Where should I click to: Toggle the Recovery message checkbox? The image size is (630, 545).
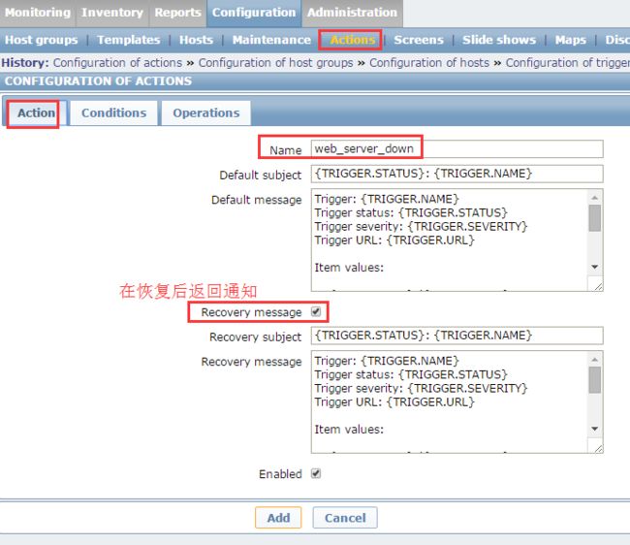point(316,311)
